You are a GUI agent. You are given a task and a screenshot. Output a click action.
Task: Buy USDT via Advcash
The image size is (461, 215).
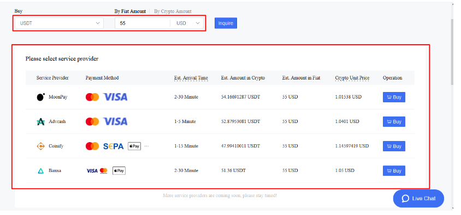point(394,121)
